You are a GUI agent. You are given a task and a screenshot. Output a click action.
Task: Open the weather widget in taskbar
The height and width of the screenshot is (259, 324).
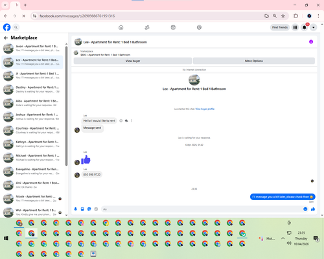pyautogui.click(x=267, y=238)
